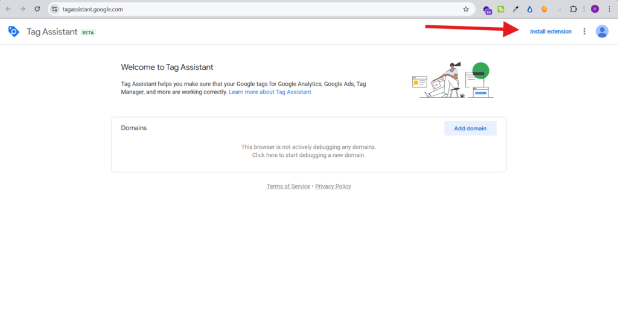618x310 pixels.
Task: Open the Extensions puzzle piece menu
Action: click(573, 9)
